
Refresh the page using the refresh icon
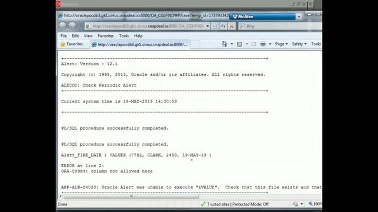(223, 26)
